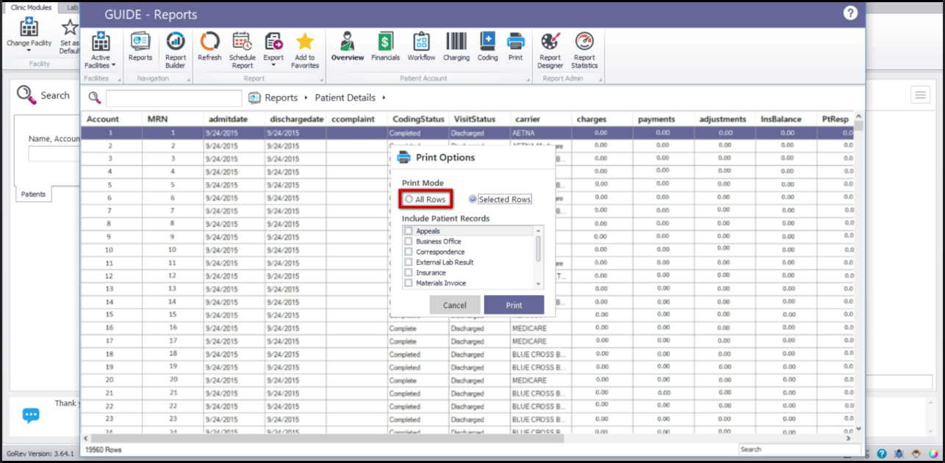This screenshot has height=463, width=945.
Task: Check the Insurance checkbox
Action: (x=409, y=273)
